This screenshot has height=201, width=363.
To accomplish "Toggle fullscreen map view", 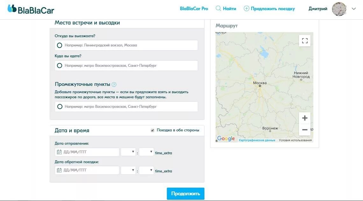I will pos(305,41).
